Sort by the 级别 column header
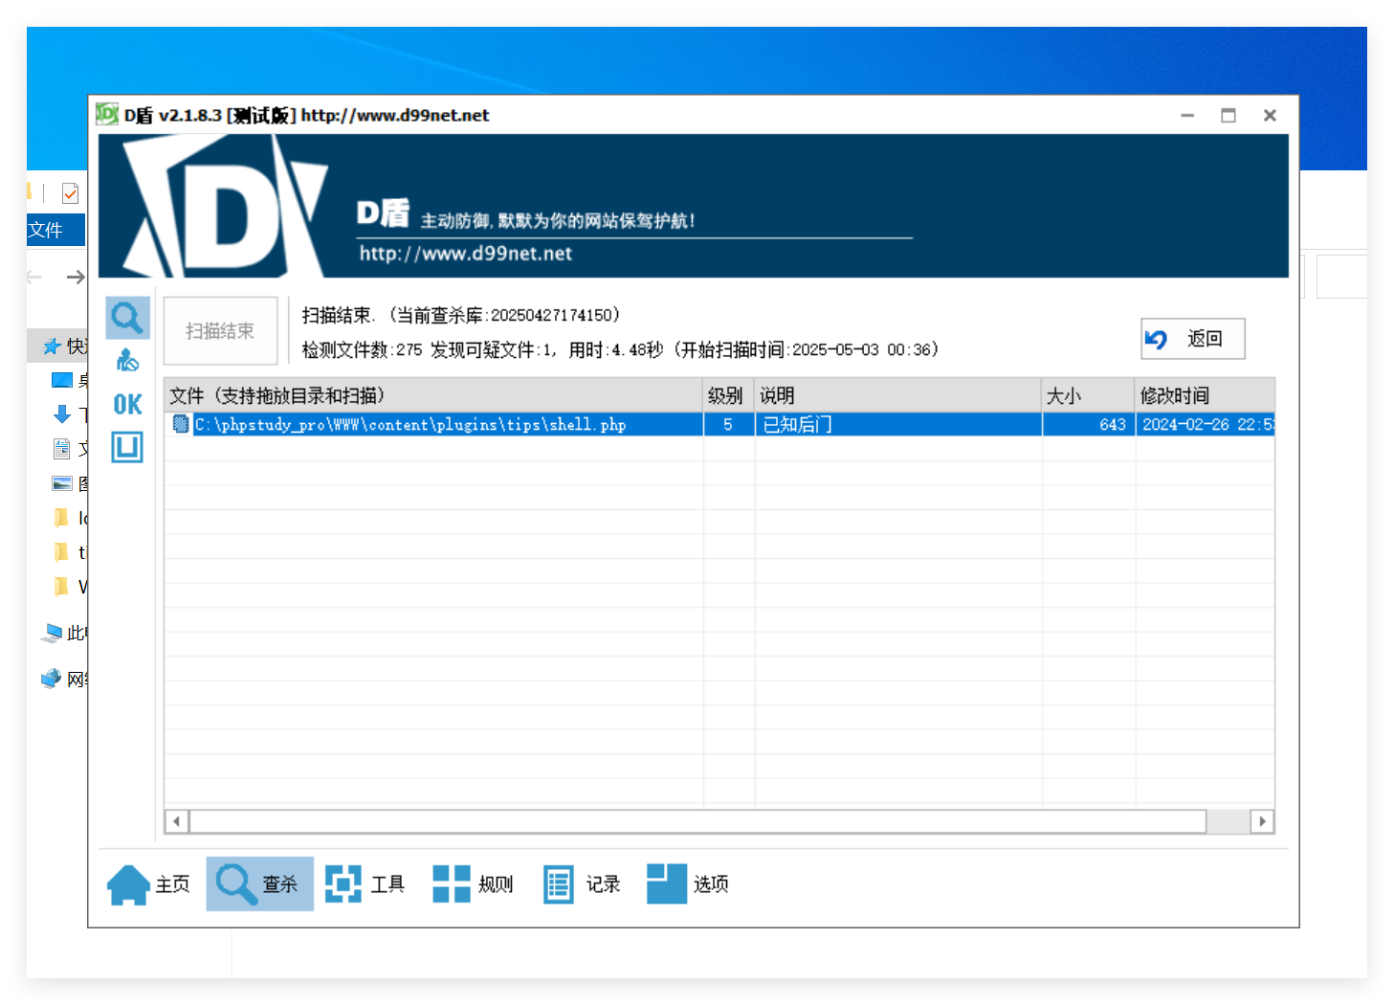The width and height of the screenshot is (1394, 1005). pos(728,395)
